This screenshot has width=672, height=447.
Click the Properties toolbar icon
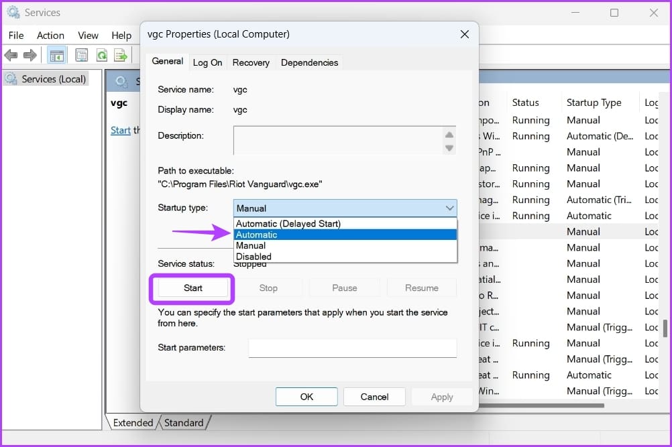tap(81, 55)
